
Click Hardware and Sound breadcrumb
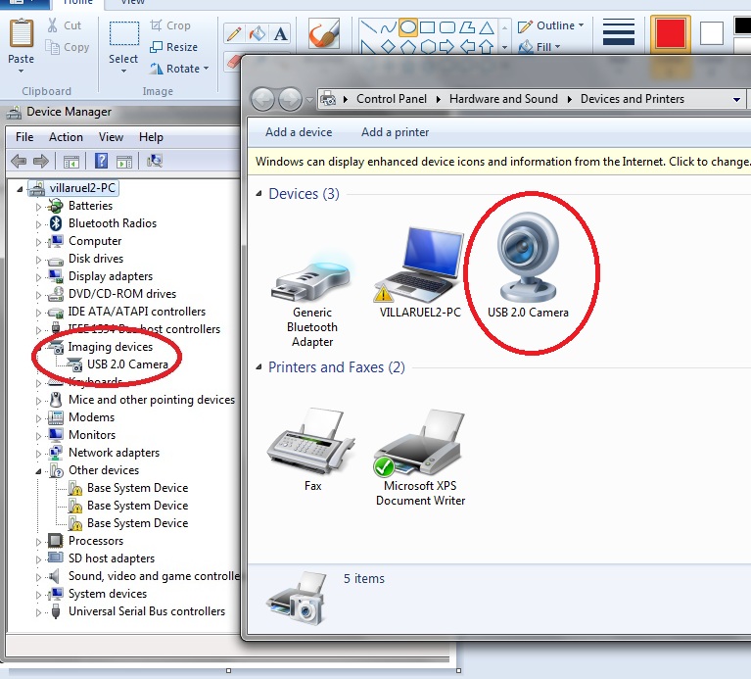tap(503, 99)
